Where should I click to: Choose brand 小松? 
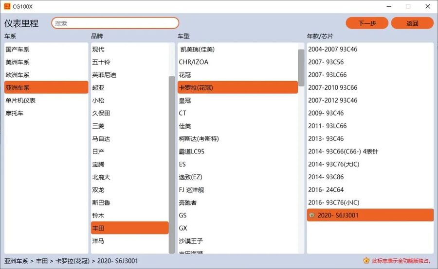129,101
